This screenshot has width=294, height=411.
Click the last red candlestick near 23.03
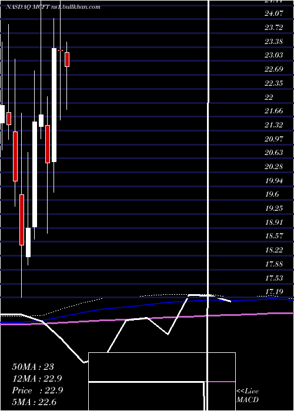tap(67, 59)
